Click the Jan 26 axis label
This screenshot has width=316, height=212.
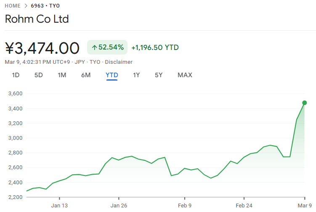point(119,206)
